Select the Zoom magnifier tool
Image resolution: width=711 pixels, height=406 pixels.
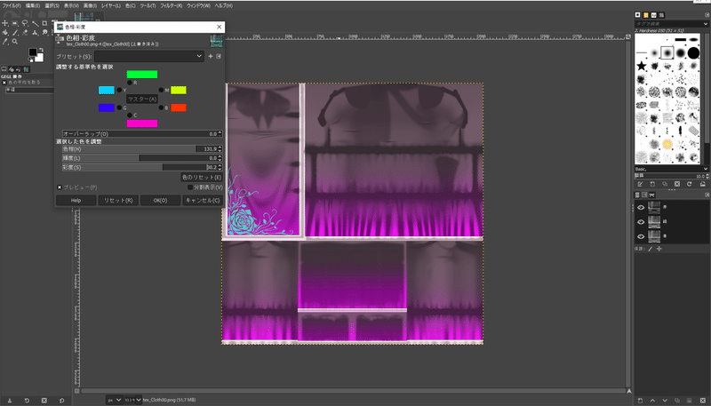pos(15,42)
